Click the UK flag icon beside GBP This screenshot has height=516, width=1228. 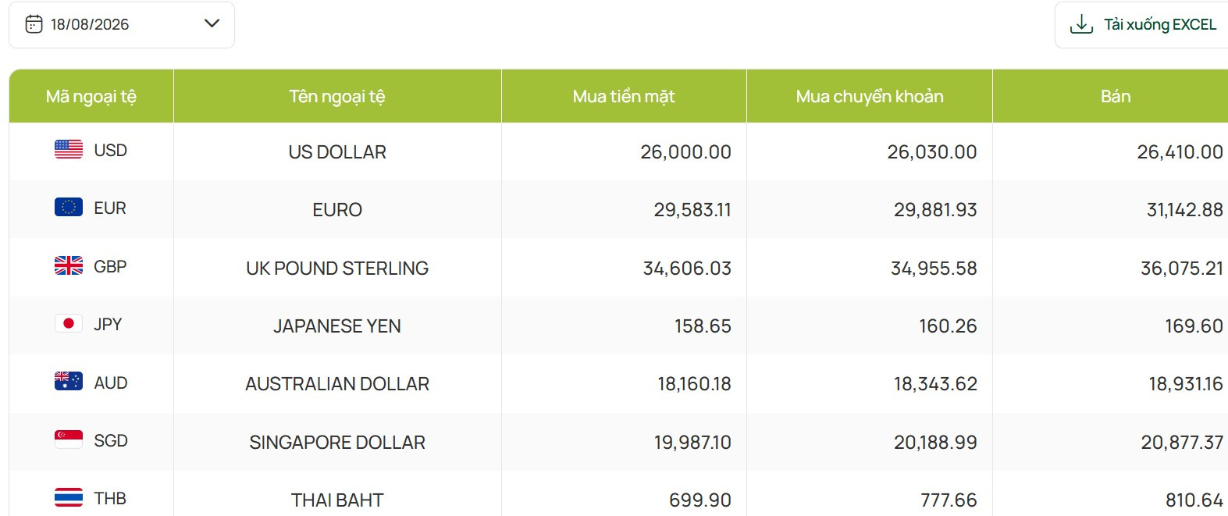(69, 265)
